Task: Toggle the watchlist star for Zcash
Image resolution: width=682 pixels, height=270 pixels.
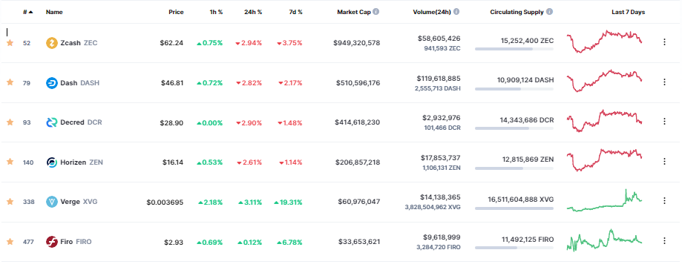Action: click(10, 42)
